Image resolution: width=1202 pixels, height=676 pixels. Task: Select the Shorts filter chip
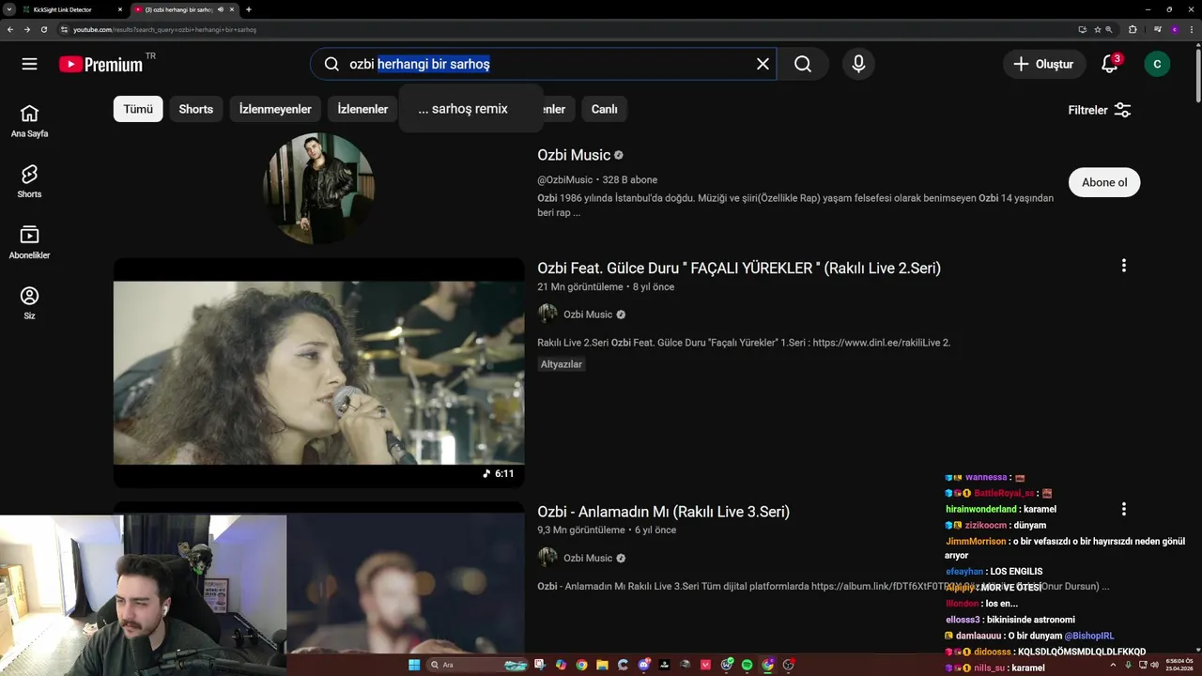[x=195, y=109]
